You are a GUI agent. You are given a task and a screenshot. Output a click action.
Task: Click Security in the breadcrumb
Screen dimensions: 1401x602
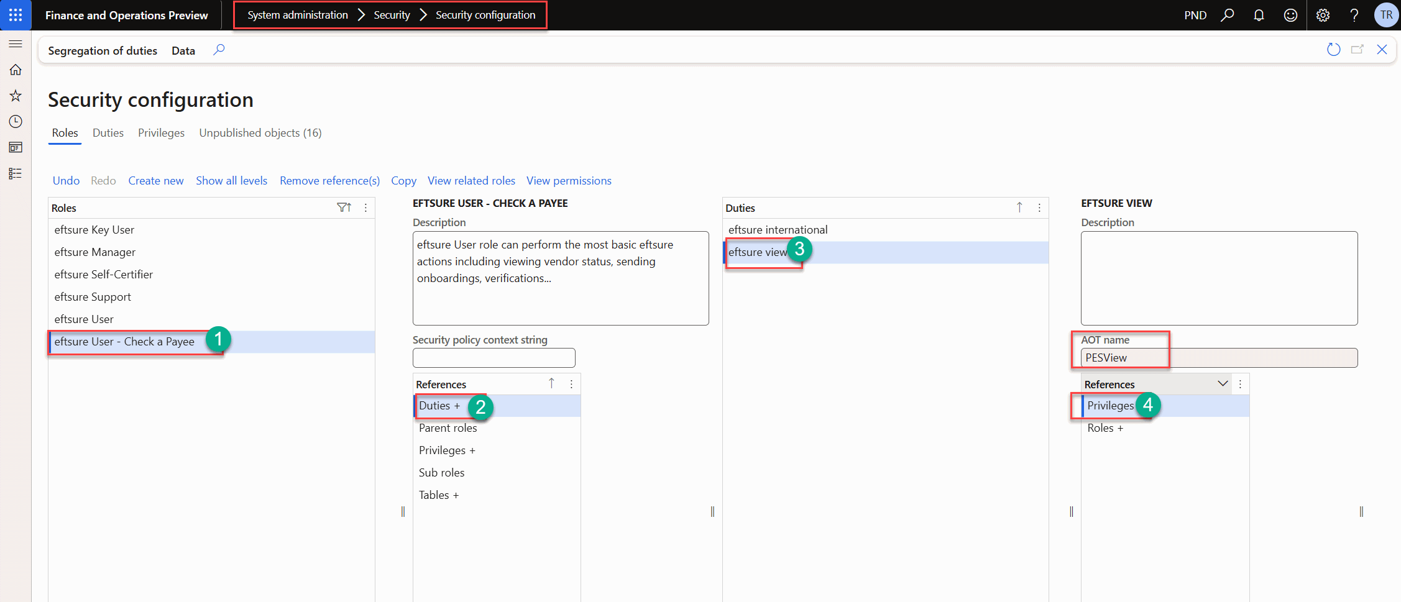point(392,15)
